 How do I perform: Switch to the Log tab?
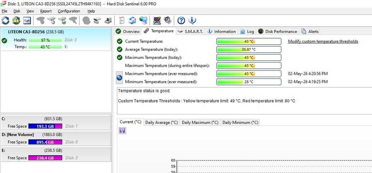[247, 31]
